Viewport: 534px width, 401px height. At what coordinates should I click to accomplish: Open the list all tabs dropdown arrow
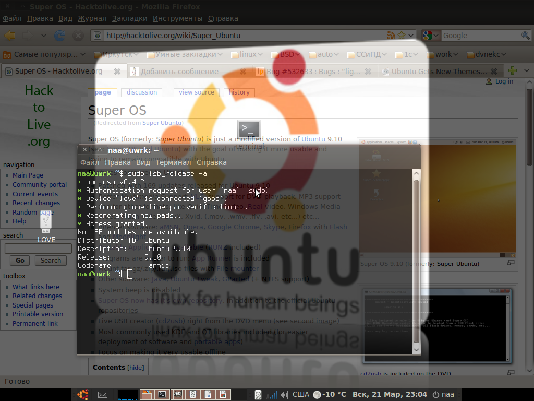[x=527, y=71]
